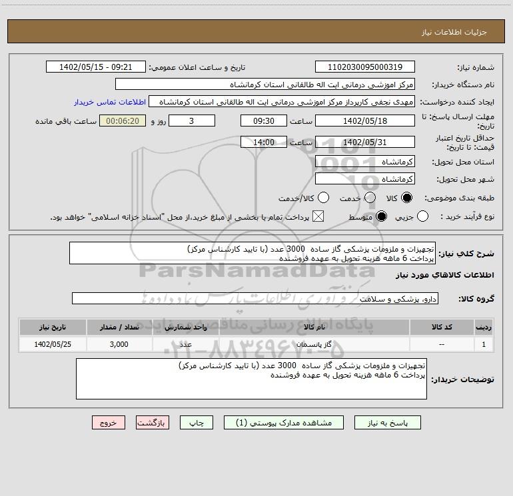Select the خدمت radio button

pyautogui.click(x=370, y=198)
